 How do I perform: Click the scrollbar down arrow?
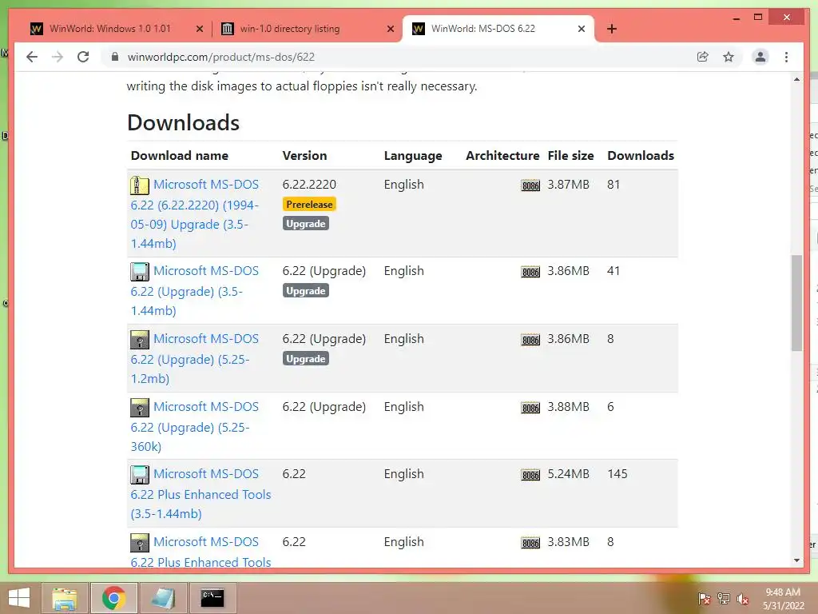click(x=796, y=560)
